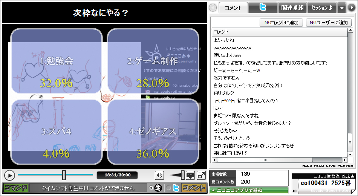
Task: Open the Twitter tab
Action: pos(263,8)
